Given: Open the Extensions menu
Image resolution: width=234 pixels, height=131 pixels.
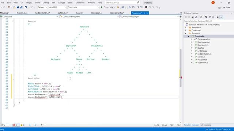Looking at the screenshot, I should click(80, 3).
